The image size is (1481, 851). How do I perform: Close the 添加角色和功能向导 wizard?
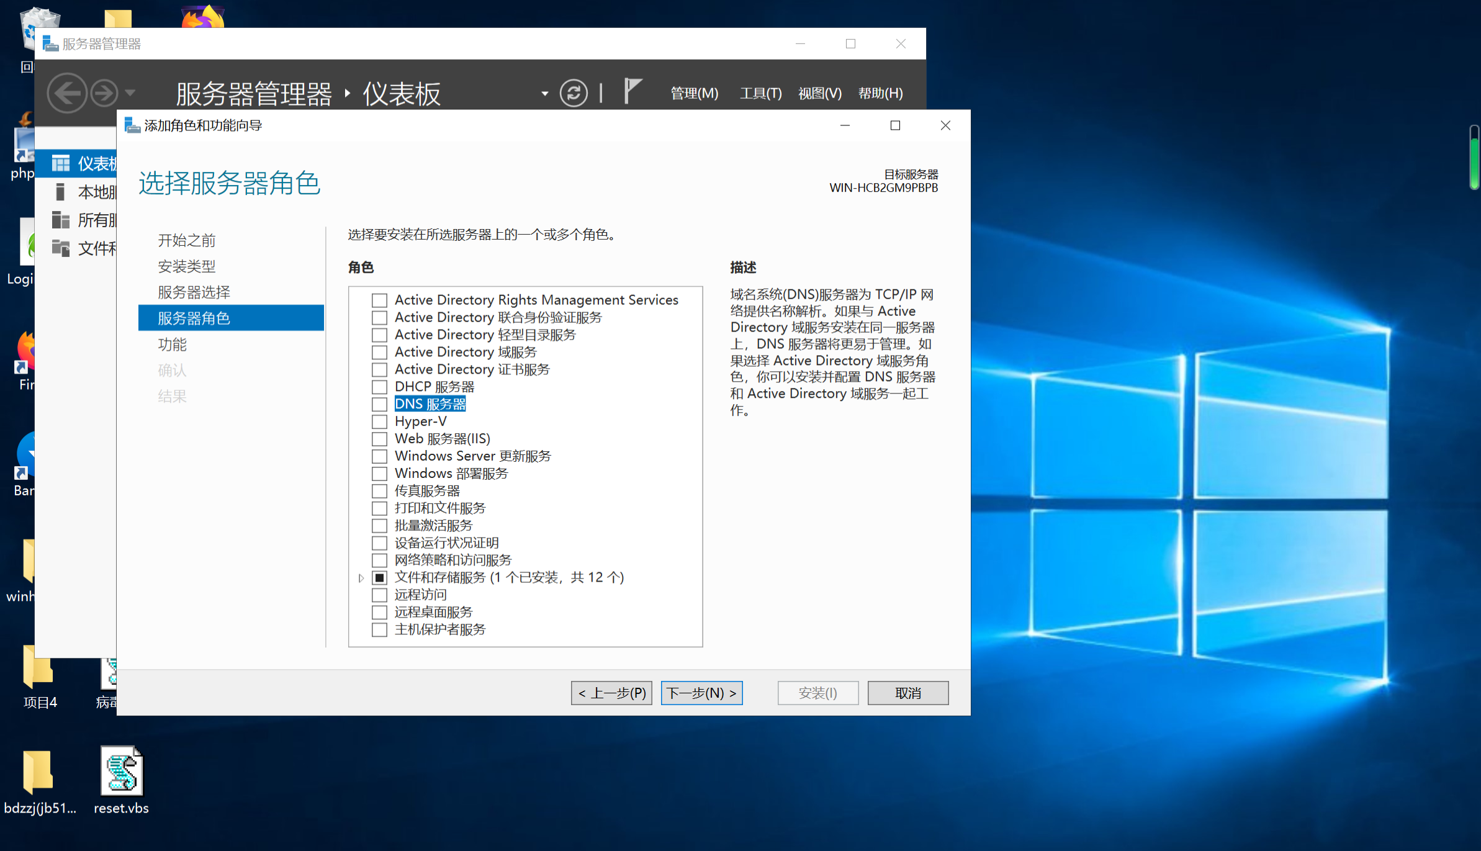pyautogui.click(x=945, y=125)
